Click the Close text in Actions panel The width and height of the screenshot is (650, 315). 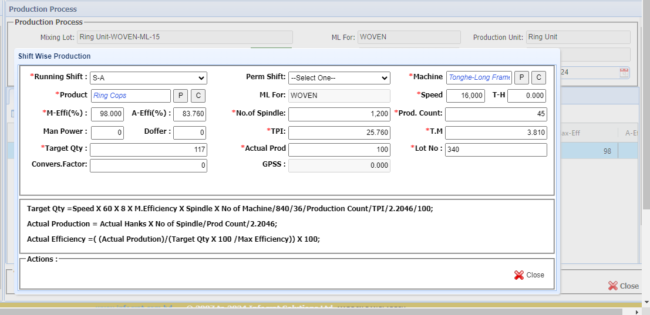click(535, 275)
